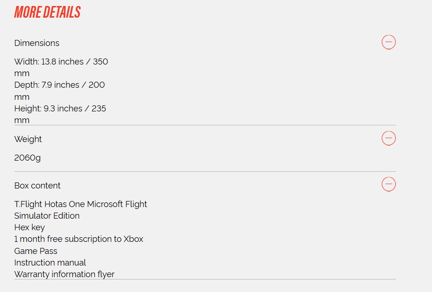Toggle the Dimensions accordion header label
Image resolution: width=432 pixels, height=292 pixels.
37,43
